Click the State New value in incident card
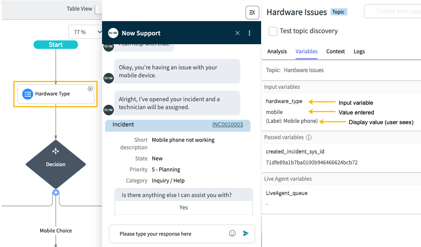Image resolution: width=421 pixels, height=247 pixels. coord(157,159)
